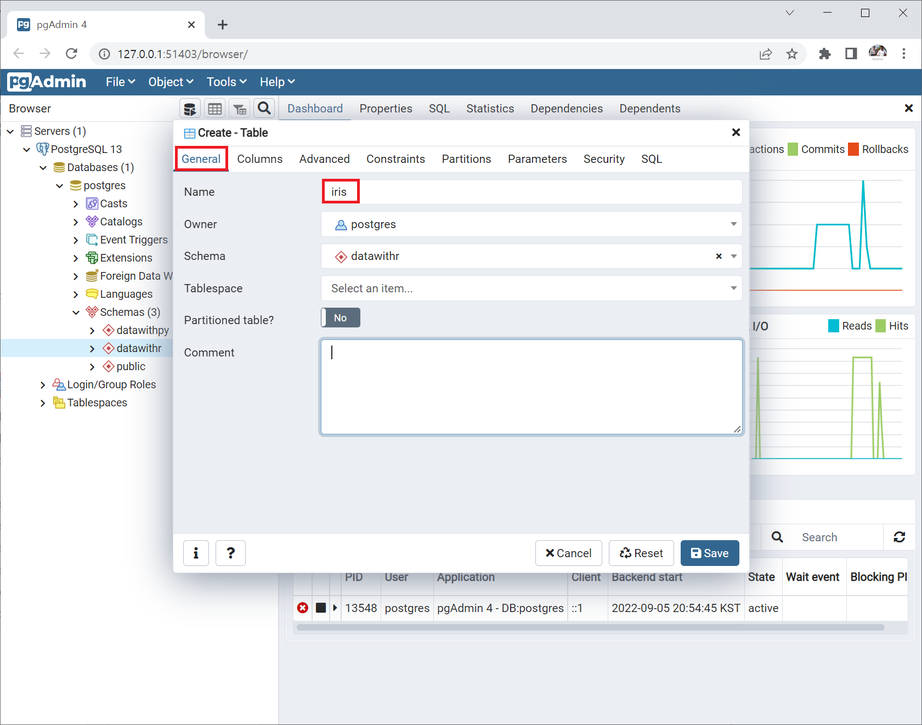Close the Dashboard panel with the X
Screen dimensions: 922x725
908,108
